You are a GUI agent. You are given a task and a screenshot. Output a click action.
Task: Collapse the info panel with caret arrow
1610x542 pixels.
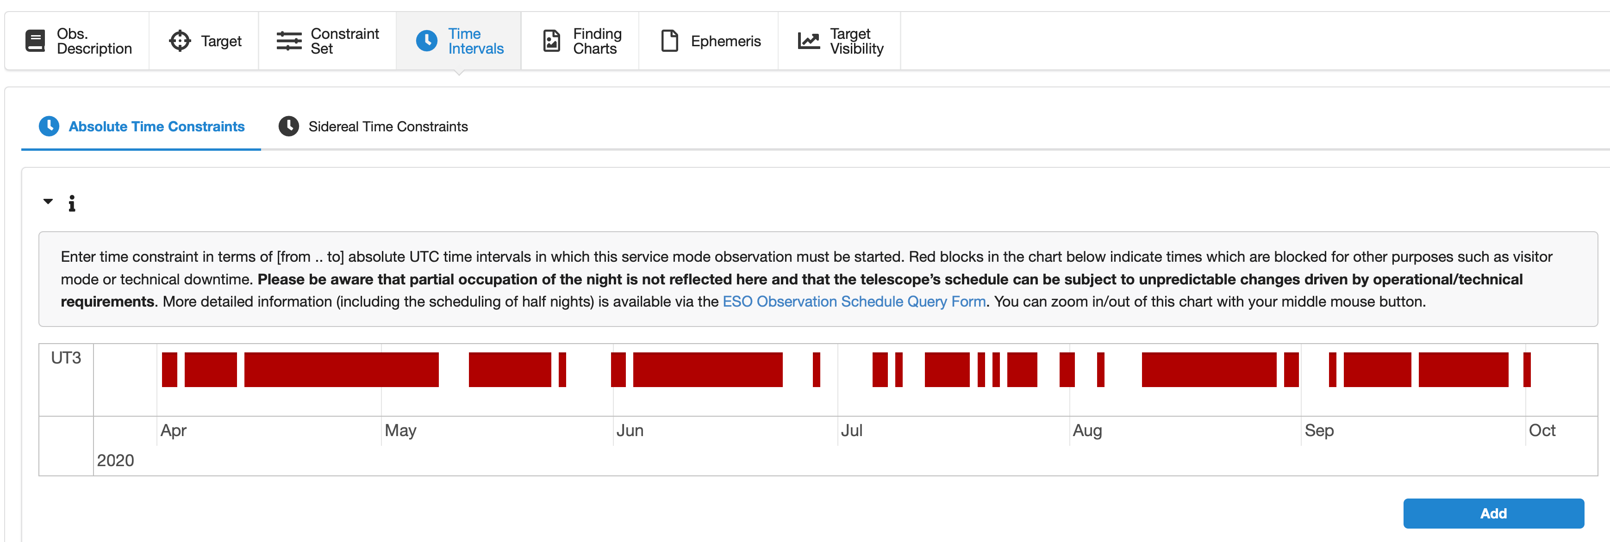pos(48,201)
